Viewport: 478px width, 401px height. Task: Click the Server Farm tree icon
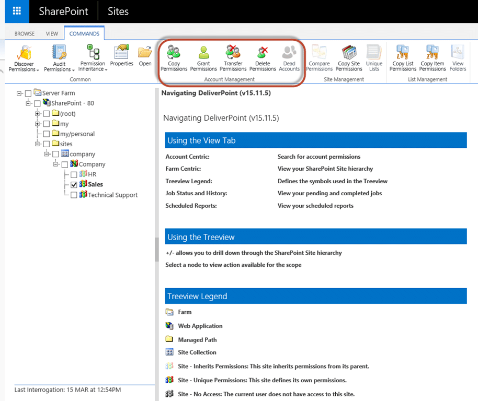pyautogui.click(x=37, y=92)
